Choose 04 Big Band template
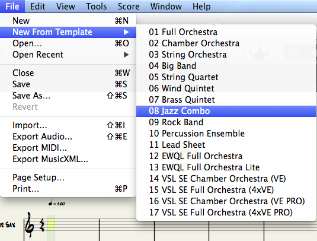317x241 pixels. [x=226, y=66]
